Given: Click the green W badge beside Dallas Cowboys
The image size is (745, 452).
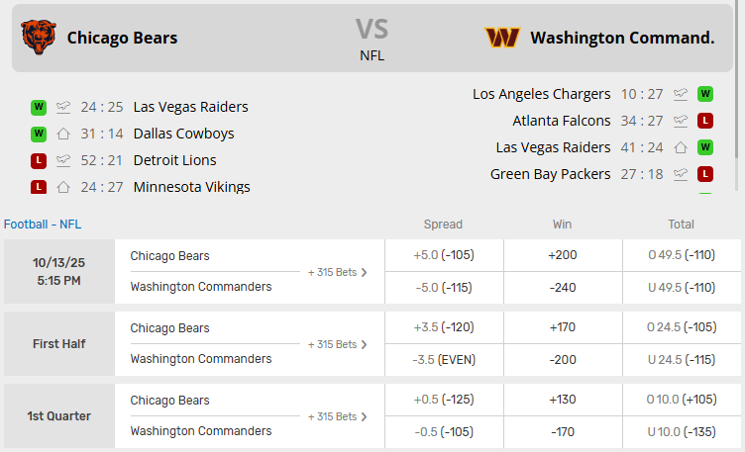Looking at the screenshot, I should [x=39, y=134].
